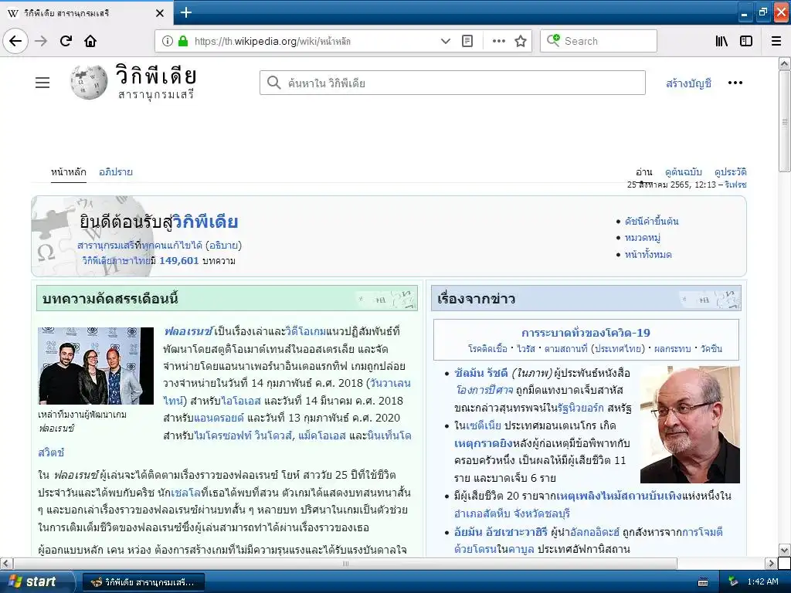Close the วิกิพีเดีย browser tab
The height and width of the screenshot is (593, 791).
pyautogui.click(x=160, y=13)
